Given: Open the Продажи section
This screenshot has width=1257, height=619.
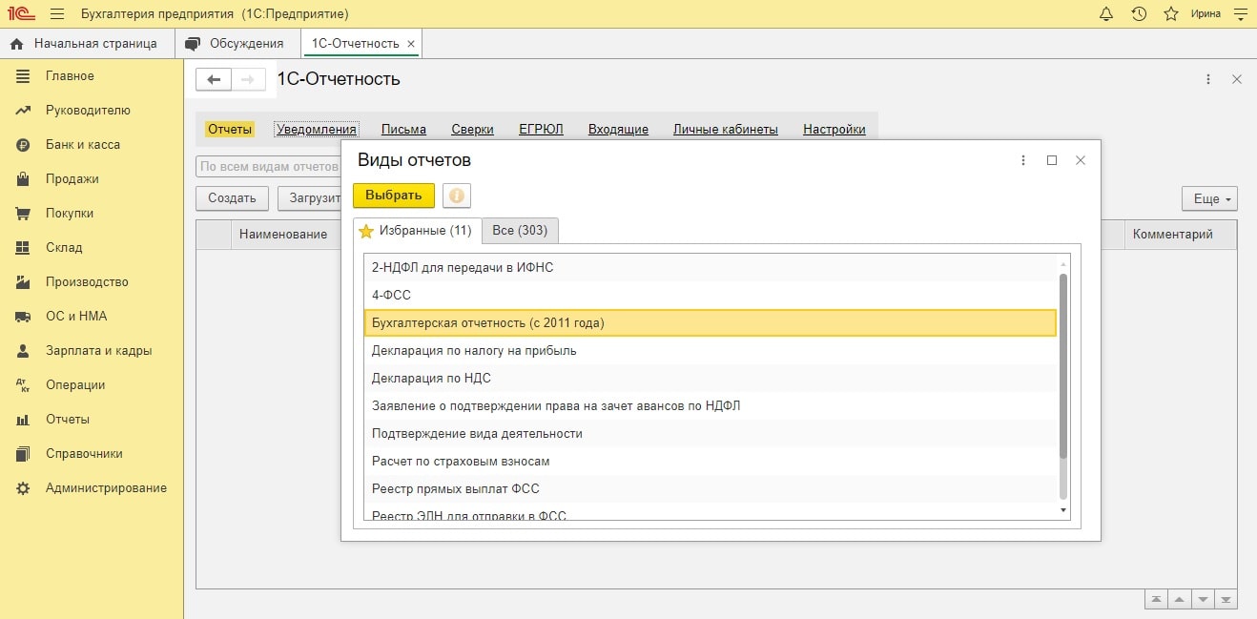Looking at the screenshot, I should click(72, 178).
